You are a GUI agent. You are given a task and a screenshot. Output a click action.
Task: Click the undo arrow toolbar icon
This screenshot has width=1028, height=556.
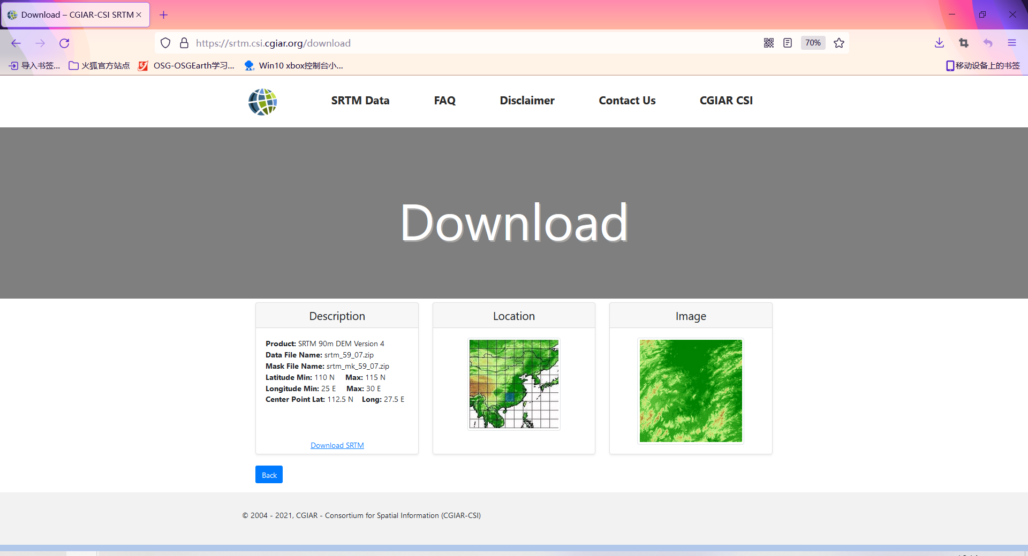[x=988, y=43]
